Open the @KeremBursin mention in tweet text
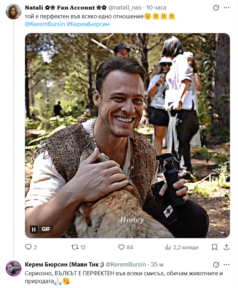Screen dimensions: 238x288 (44, 24)
